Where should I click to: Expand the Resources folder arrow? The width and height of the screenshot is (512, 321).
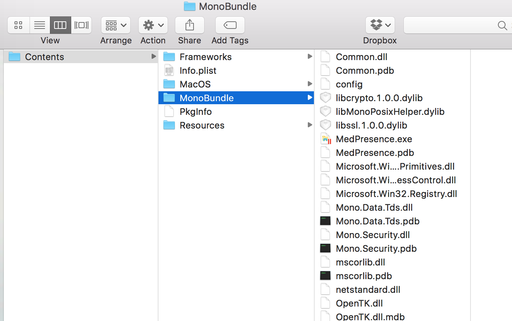(310, 125)
